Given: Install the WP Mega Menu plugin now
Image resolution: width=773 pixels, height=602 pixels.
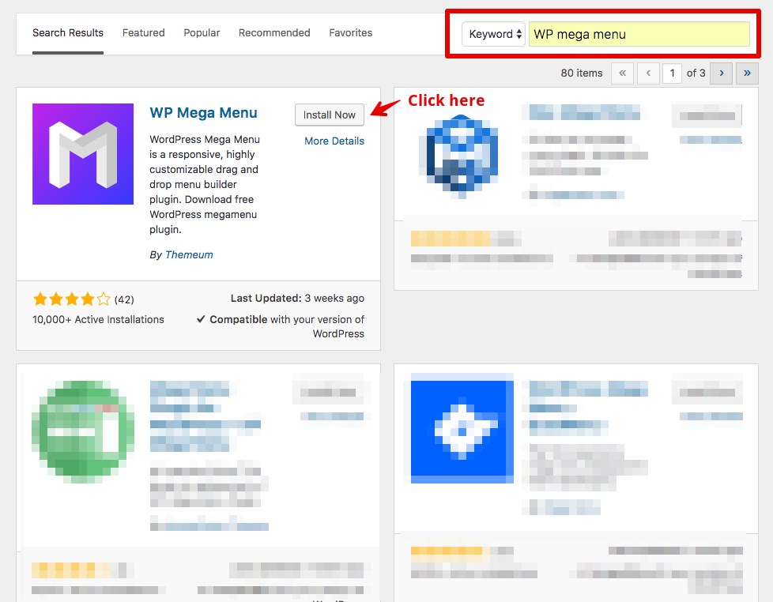Looking at the screenshot, I should pyautogui.click(x=330, y=115).
